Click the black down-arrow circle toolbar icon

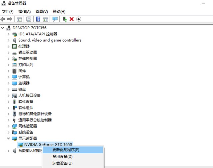[x=79, y=19]
